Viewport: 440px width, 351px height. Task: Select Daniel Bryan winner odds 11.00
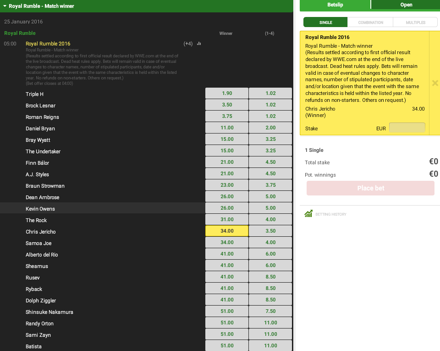point(227,128)
